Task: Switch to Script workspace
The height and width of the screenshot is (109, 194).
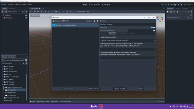Action: tap(97, 5)
